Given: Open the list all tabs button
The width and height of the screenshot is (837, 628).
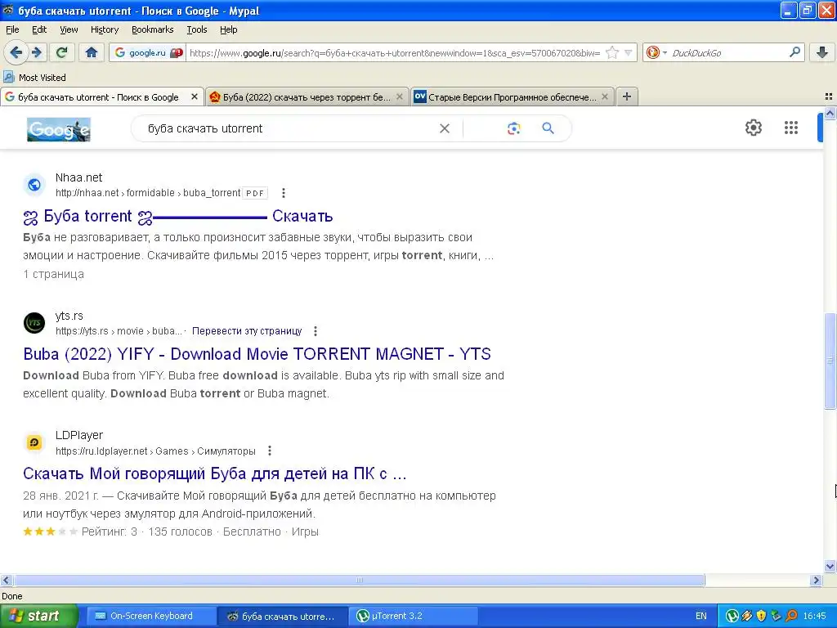Looking at the screenshot, I should coord(829,96).
